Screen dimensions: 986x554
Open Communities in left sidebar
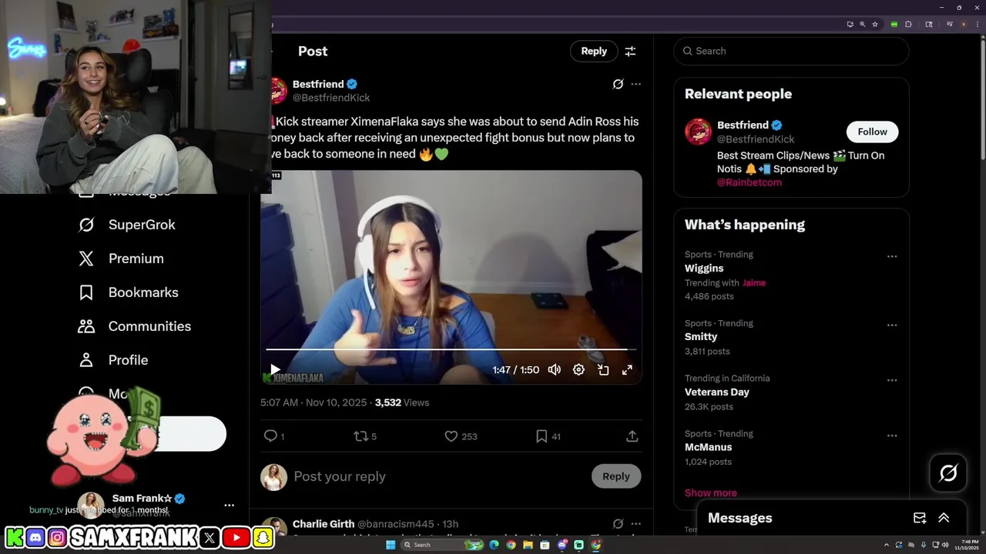pyautogui.click(x=134, y=326)
